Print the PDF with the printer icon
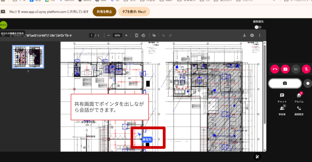Viewport: 312px width, 162px height. pyautogui.click(x=252, y=35)
